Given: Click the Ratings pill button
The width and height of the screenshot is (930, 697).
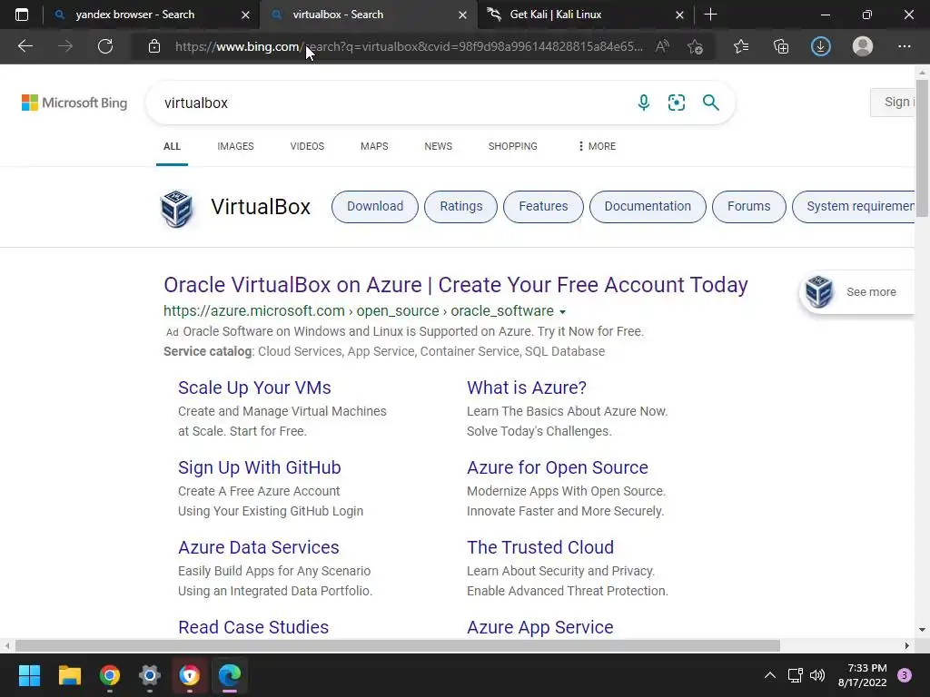Looking at the screenshot, I should [460, 207].
